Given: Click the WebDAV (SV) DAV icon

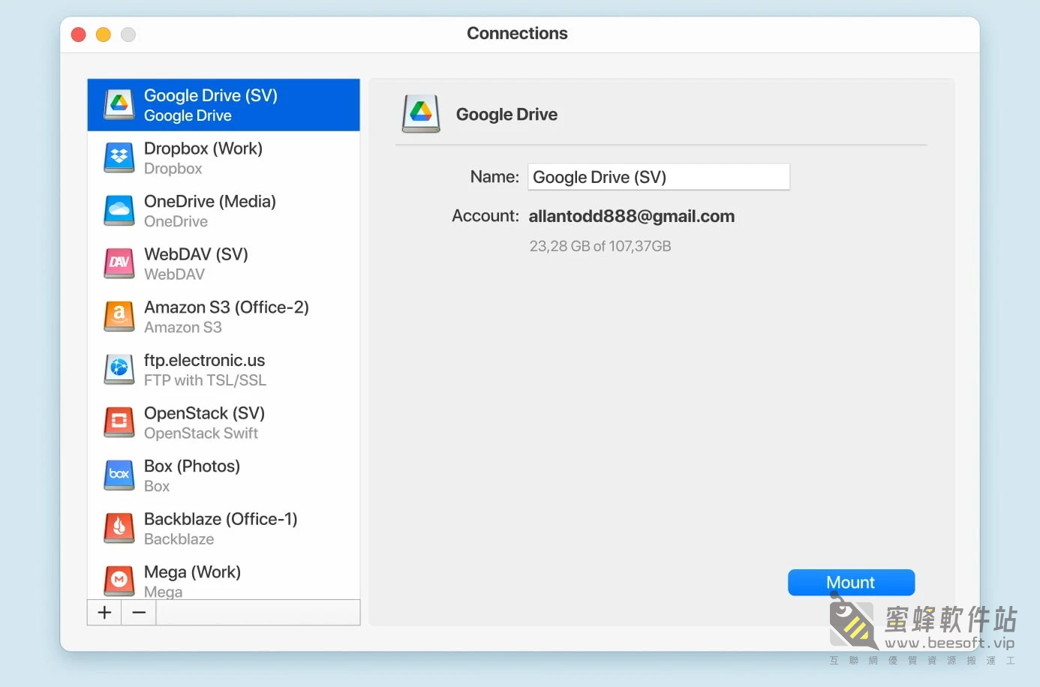Looking at the screenshot, I should pos(119,263).
